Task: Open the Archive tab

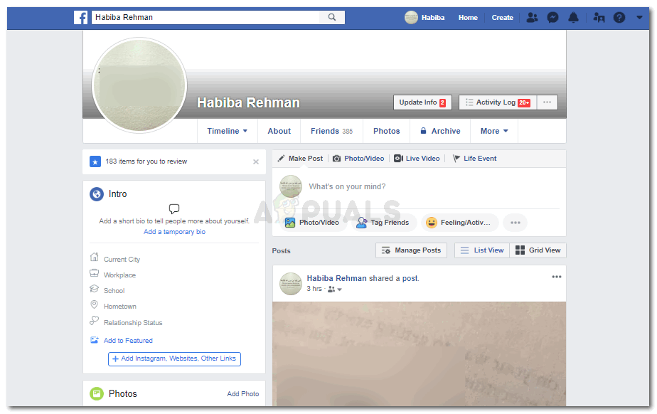Action: [440, 131]
